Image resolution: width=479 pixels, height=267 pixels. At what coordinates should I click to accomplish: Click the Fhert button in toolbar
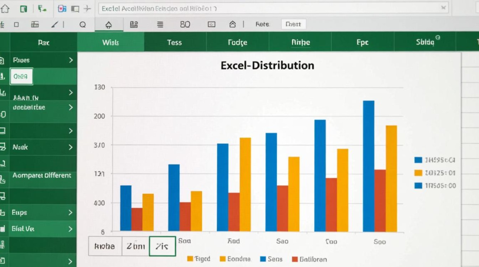pyautogui.click(x=293, y=24)
